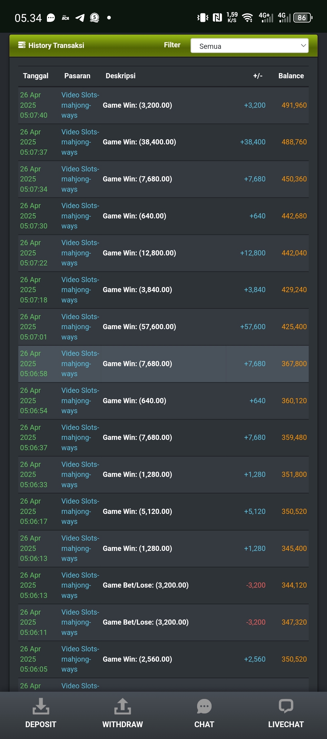Tap the Withdraw upload icon

[x=123, y=706]
